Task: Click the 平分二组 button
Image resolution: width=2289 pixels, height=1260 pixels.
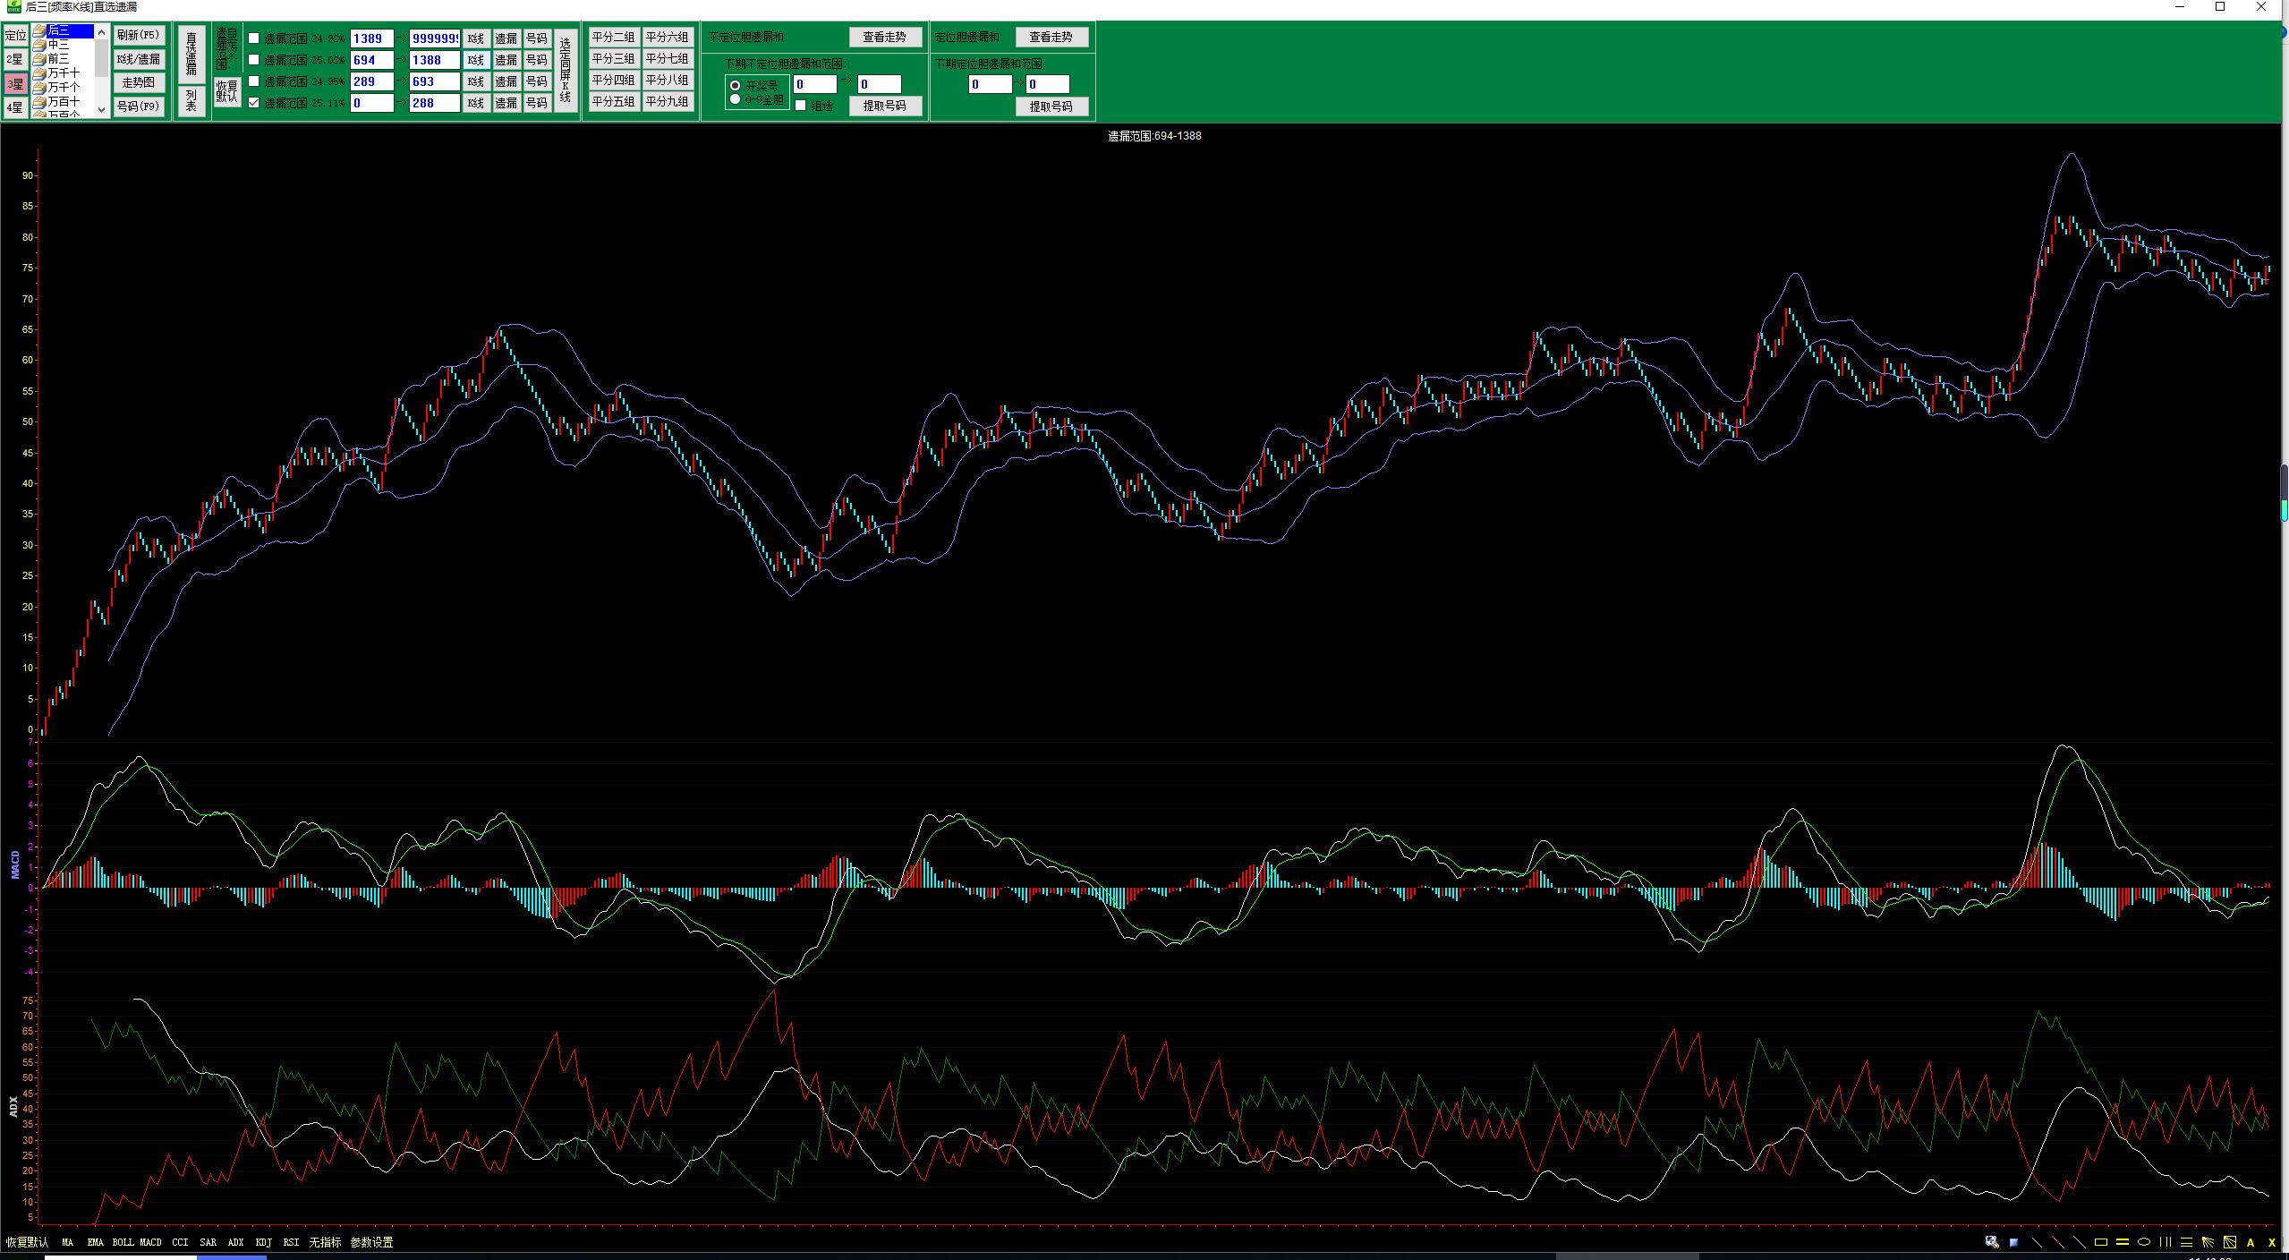Action: tap(614, 38)
